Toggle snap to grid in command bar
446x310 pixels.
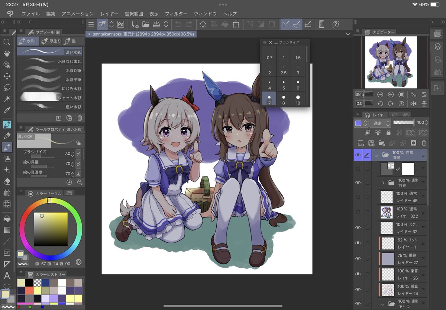[x=308, y=24]
